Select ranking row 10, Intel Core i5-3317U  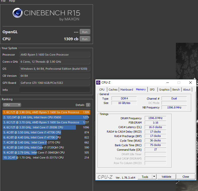tap(46, 158)
